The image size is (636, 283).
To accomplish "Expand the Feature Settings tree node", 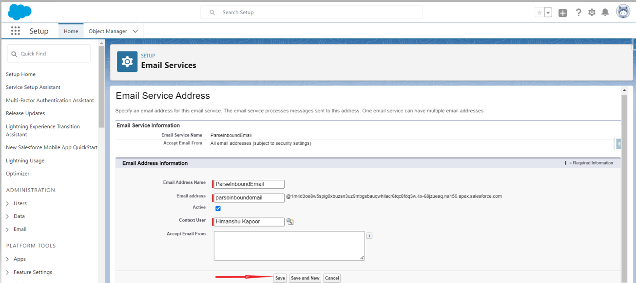I will 8,272.
